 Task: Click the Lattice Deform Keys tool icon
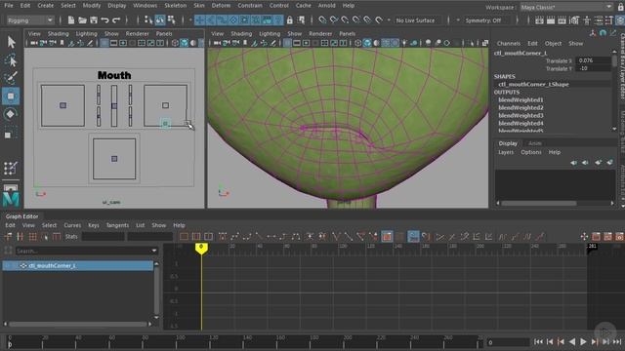(32, 237)
